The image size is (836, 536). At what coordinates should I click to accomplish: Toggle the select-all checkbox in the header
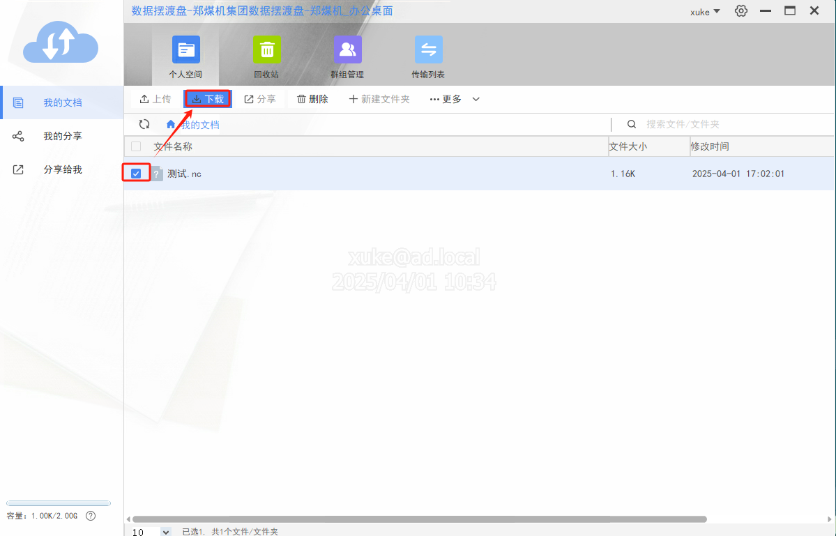(136, 146)
